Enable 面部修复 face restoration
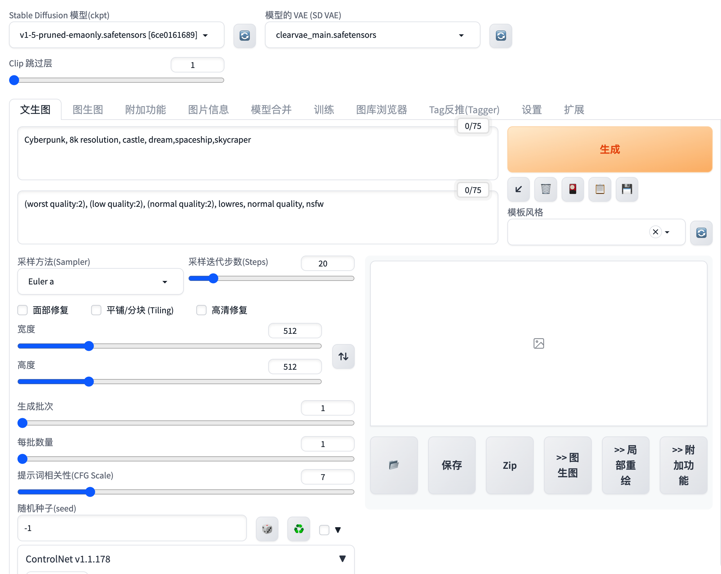 click(22, 310)
